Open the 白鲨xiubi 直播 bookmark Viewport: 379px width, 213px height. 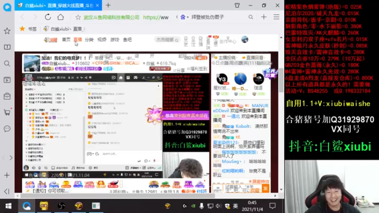pos(64,29)
